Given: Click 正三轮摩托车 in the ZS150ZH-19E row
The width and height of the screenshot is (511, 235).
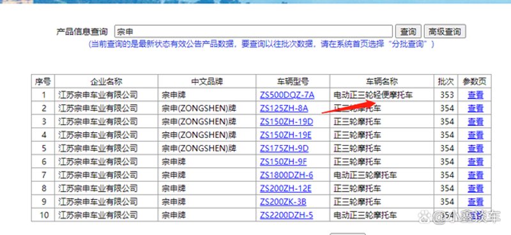Looking at the screenshot, I should click(x=357, y=135).
